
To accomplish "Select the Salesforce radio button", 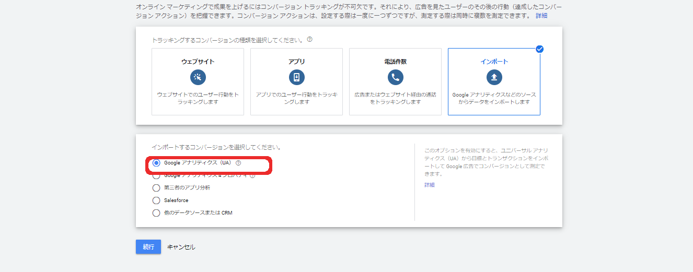I will [x=156, y=200].
